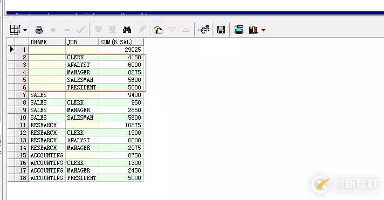Click the delete record minus icon
Image resolution: width=384 pixels, height=200 pixels.
tap(67, 30)
